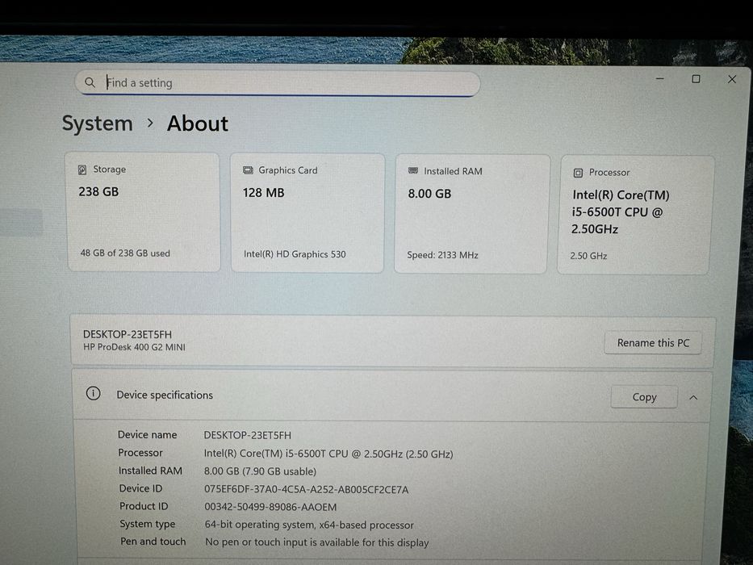Click the 'Pen and touch' label

153,542
